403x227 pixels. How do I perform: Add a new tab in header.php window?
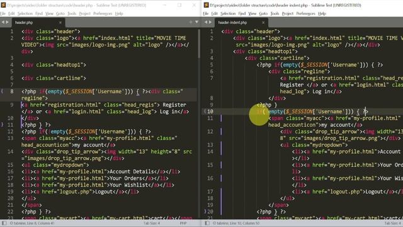(x=191, y=23)
